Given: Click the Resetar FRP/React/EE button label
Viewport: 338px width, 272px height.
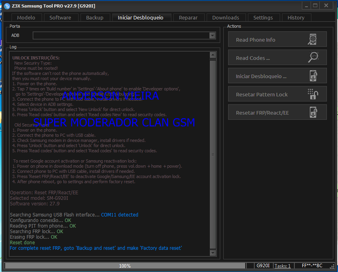Looking at the screenshot, I should [x=262, y=113].
